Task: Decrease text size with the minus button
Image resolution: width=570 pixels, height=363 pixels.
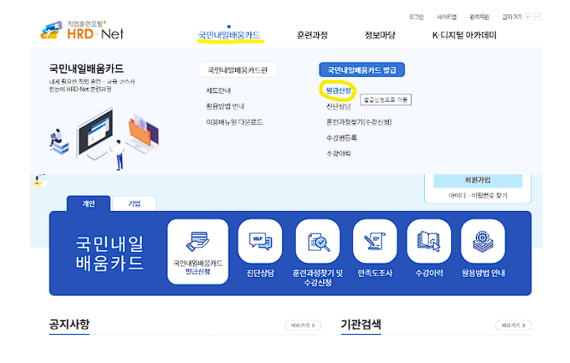Action: (x=538, y=17)
